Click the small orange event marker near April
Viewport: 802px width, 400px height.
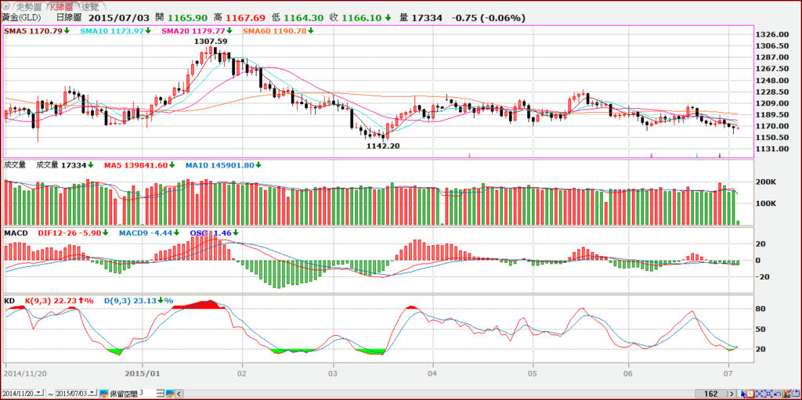point(470,154)
